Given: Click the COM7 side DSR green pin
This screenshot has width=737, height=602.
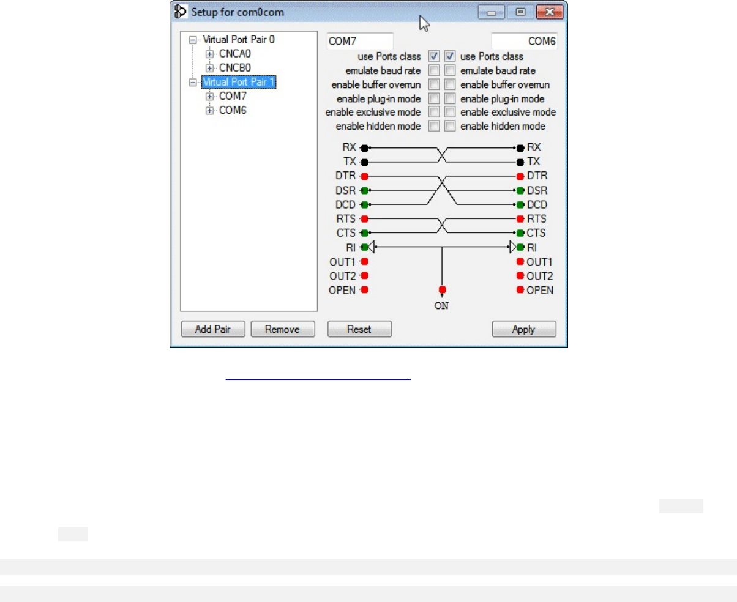Looking at the screenshot, I should [x=364, y=190].
